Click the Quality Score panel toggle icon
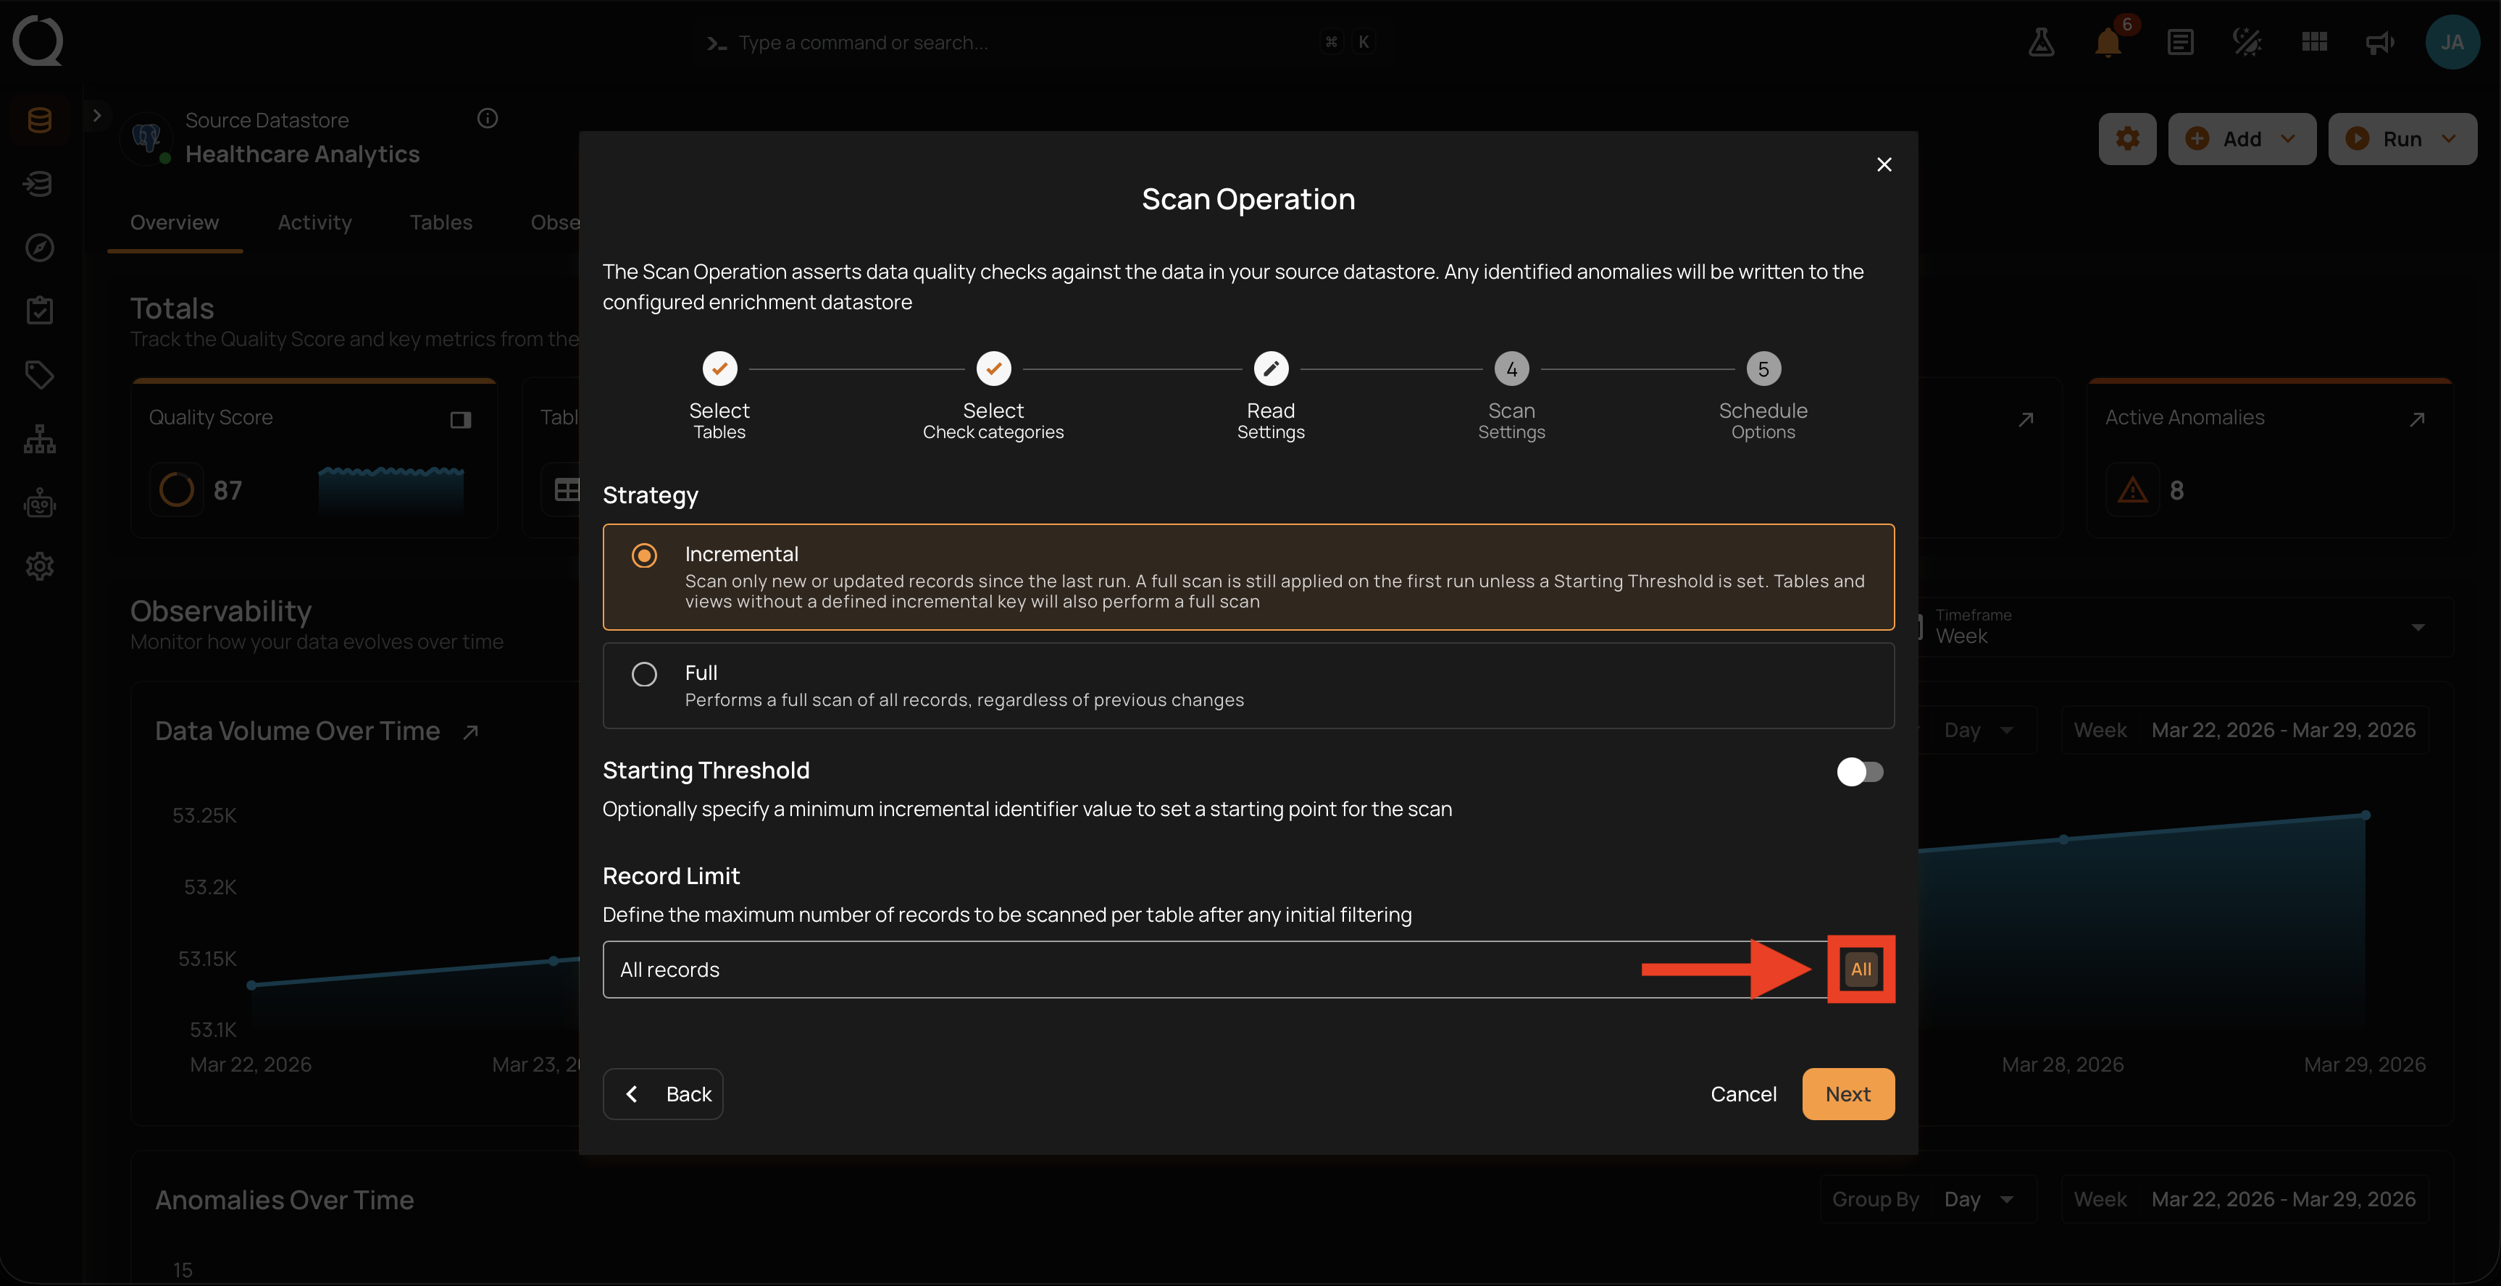 [460, 419]
